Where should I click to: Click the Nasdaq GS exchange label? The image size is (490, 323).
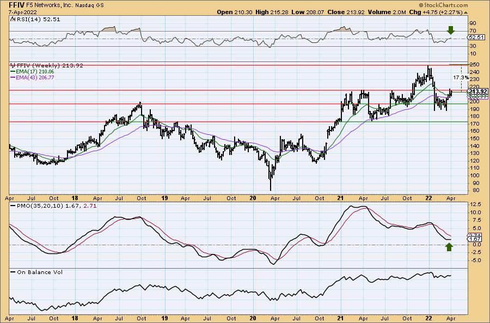90,5
